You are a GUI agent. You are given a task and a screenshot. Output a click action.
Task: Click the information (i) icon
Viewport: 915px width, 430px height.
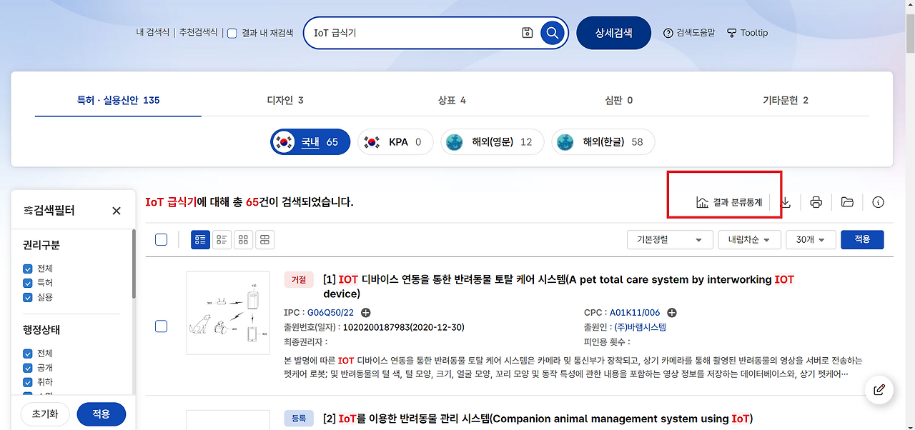[879, 202]
